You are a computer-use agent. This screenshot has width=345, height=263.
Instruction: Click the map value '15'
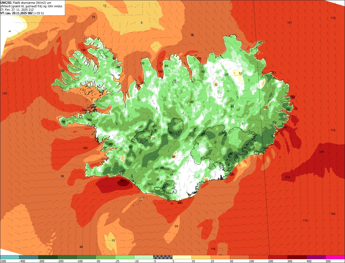click(x=113, y=240)
